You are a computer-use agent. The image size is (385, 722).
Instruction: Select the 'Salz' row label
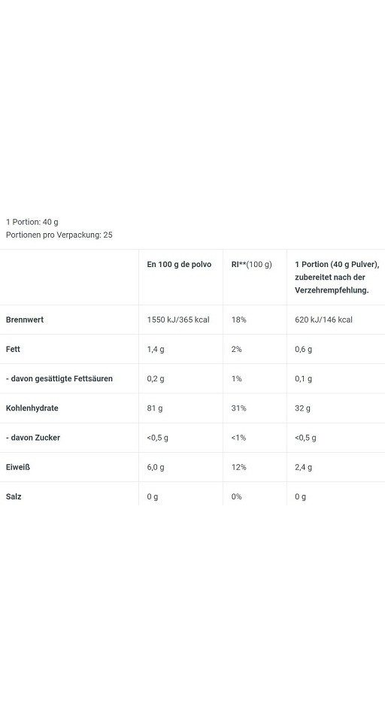[x=14, y=496]
